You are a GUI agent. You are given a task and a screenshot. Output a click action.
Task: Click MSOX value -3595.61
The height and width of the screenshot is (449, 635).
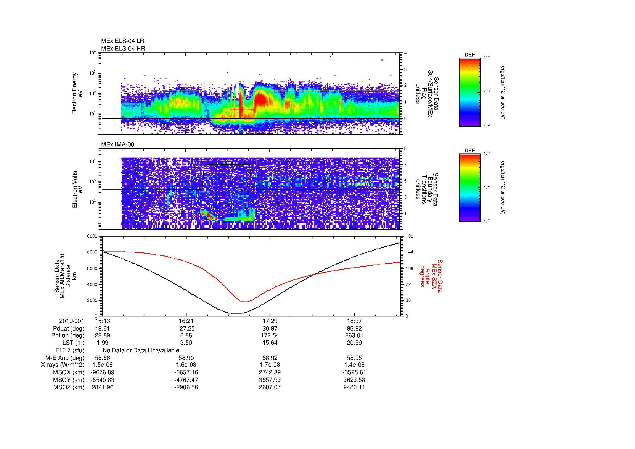354,372
